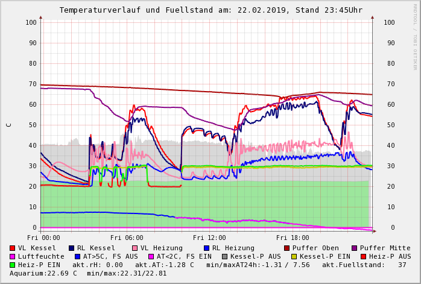The image size is (421, 284).
Task: Click the purple Puffer Mitte legend swatch
Action: tap(355, 248)
